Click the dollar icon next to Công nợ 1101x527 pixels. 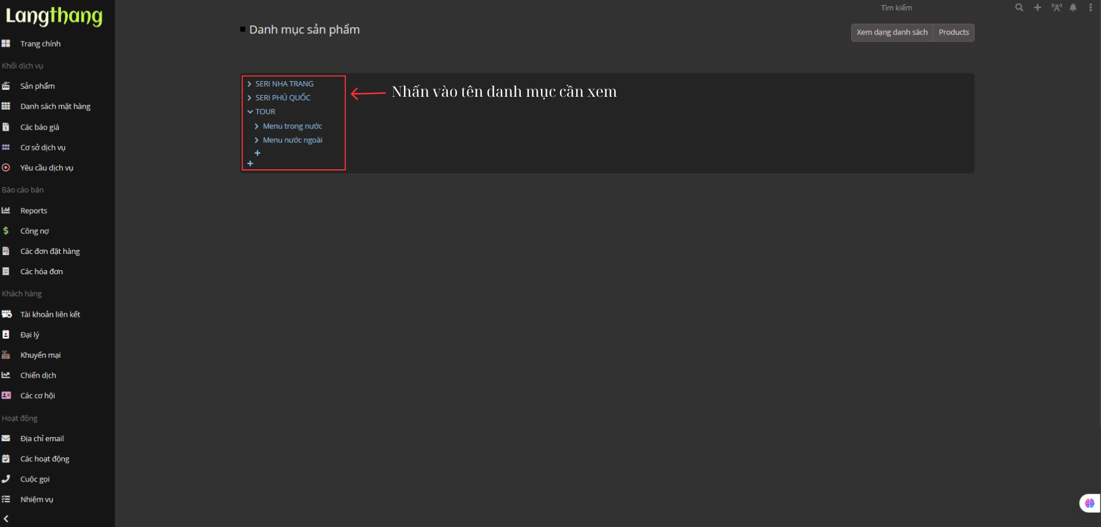(6, 230)
